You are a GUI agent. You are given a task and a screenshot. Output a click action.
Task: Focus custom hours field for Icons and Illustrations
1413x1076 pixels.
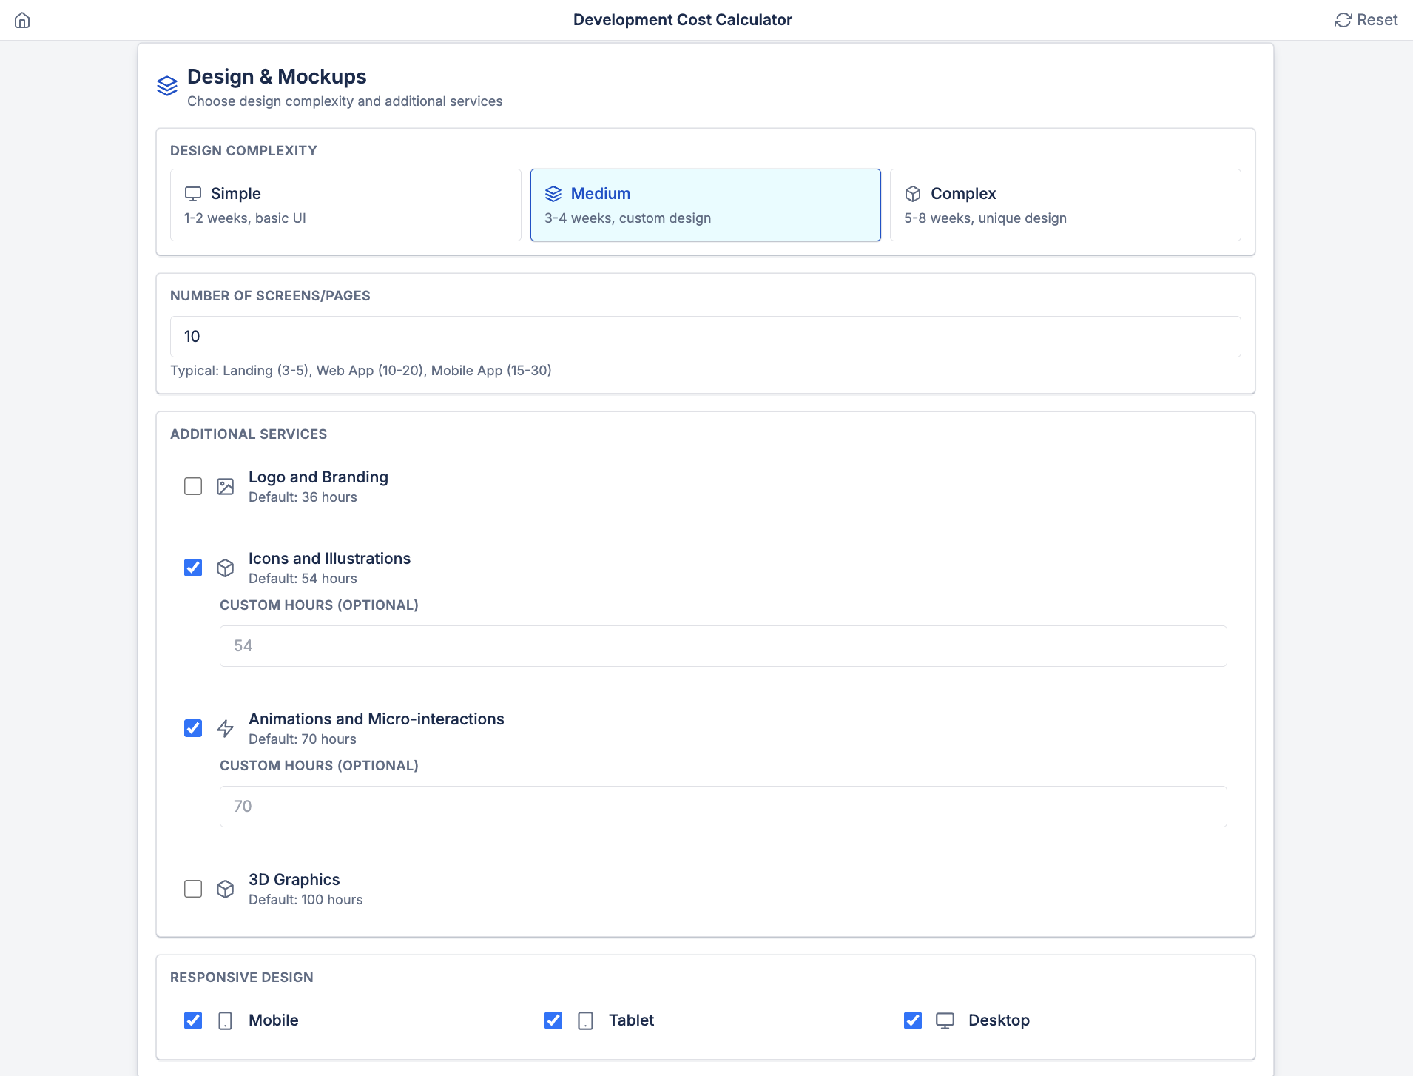[x=723, y=646]
